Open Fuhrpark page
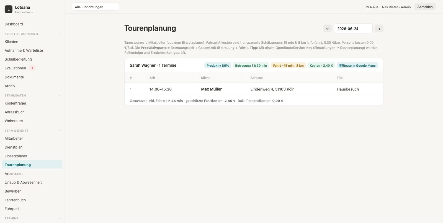 32,209
